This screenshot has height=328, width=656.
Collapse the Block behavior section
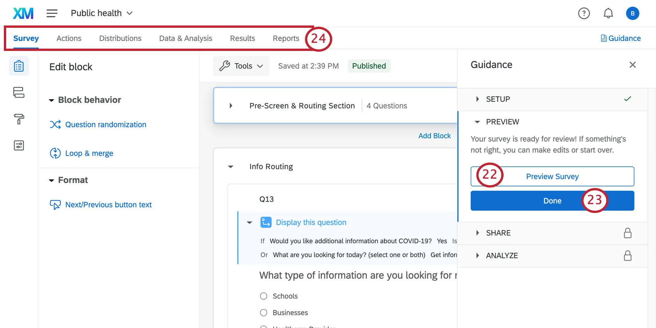pos(51,100)
